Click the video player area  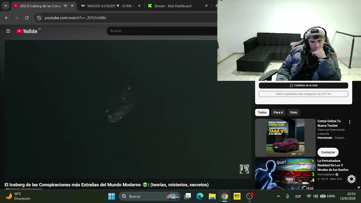128,109
